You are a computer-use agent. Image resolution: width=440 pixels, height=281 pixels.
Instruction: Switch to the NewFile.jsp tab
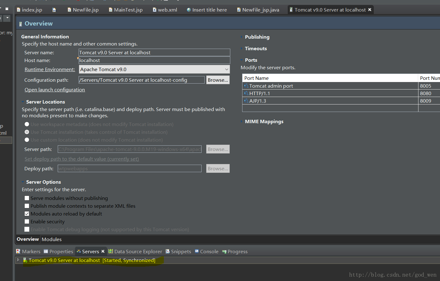point(83,10)
